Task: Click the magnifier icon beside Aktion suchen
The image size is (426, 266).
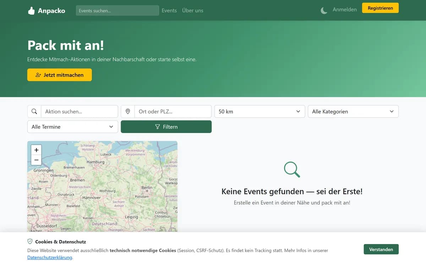Action: pos(34,111)
